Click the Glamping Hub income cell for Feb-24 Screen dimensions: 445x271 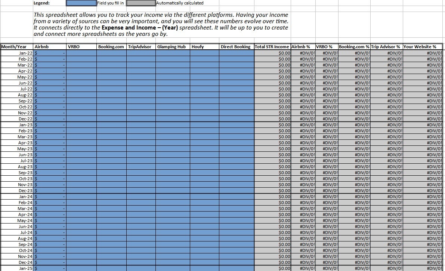point(173,203)
